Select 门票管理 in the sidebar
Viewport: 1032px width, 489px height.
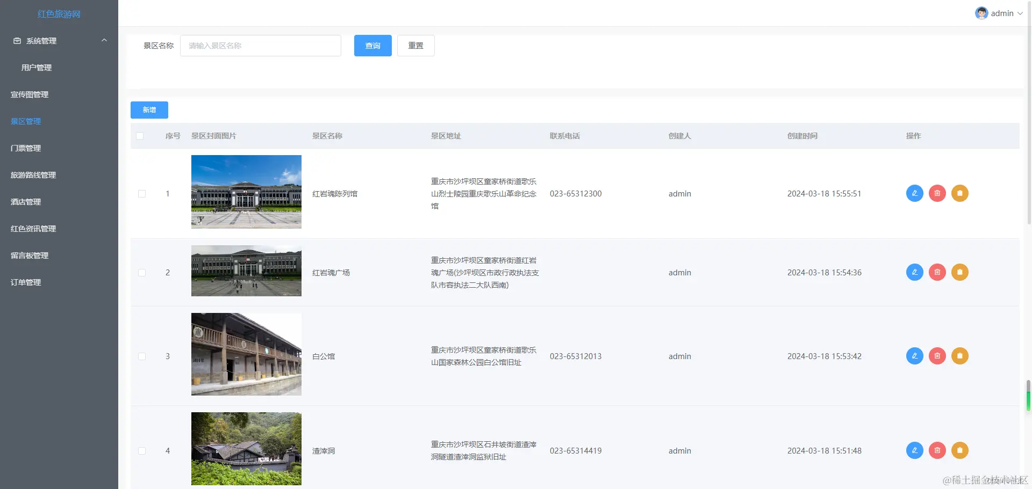[25, 148]
